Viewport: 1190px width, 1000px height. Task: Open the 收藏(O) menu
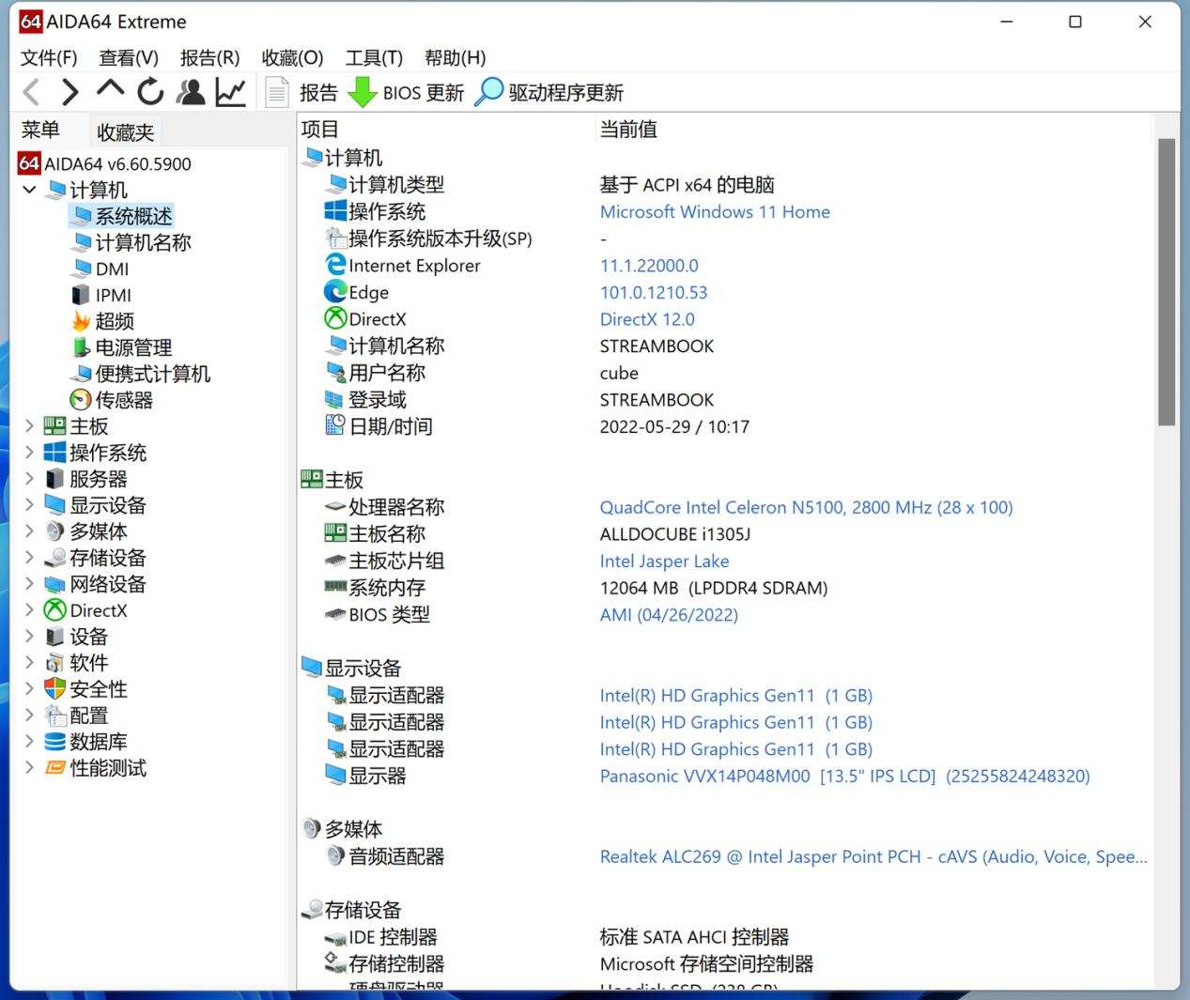[292, 57]
